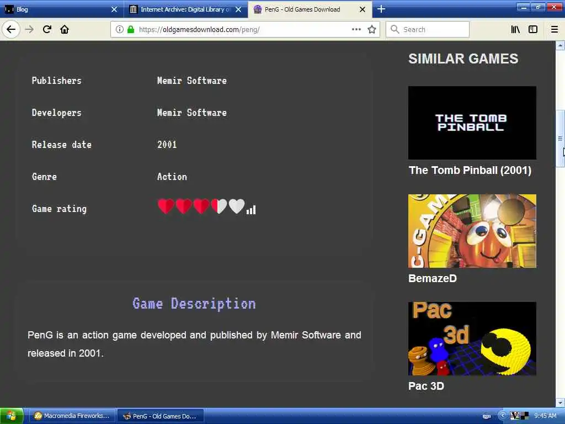Screen dimensions: 565x424
Task: Bookmark this page with the star
Action: pos(372,29)
